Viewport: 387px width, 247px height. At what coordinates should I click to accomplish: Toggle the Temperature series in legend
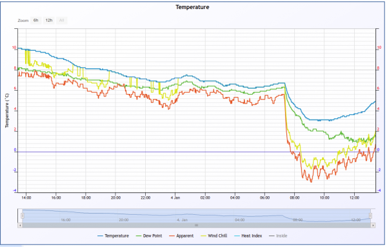pyautogui.click(x=114, y=235)
